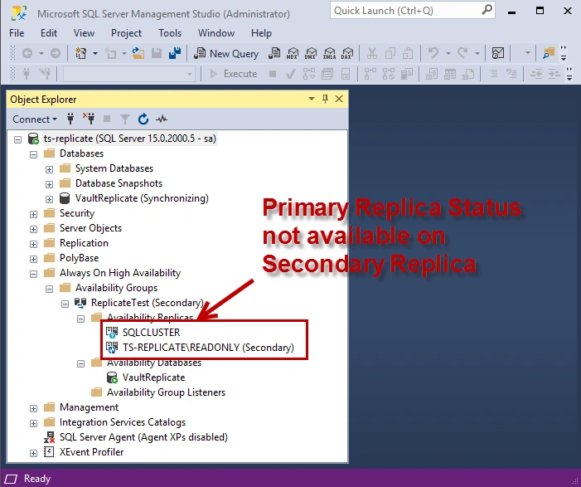This screenshot has width=581, height=487.
Task: Click the Disconnect icon in Object Explorer
Action: tap(89, 119)
